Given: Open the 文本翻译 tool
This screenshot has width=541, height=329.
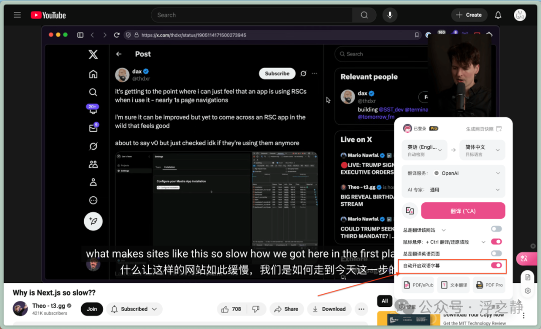Looking at the screenshot, I should click(x=454, y=285).
